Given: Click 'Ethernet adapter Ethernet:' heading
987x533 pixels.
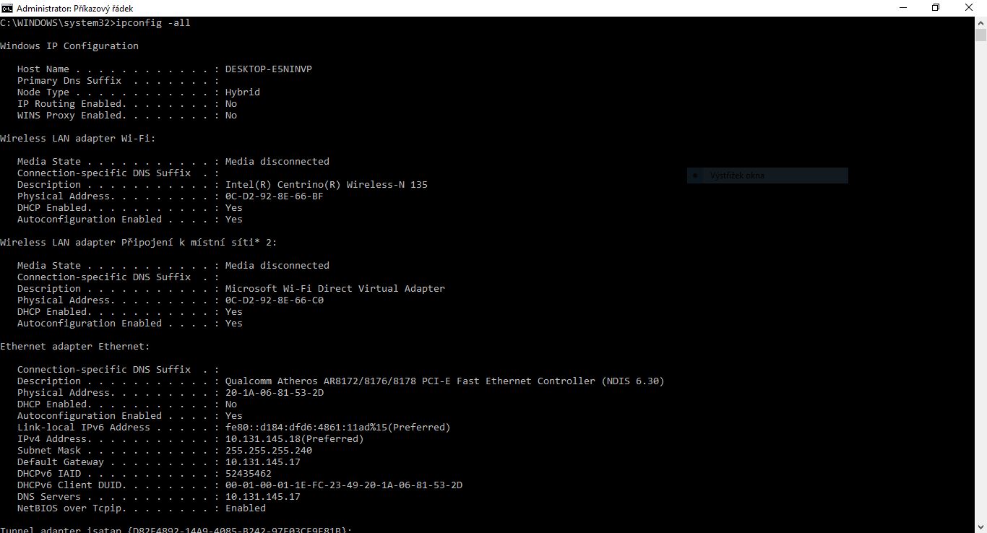Looking at the screenshot, I should point(75,347).
